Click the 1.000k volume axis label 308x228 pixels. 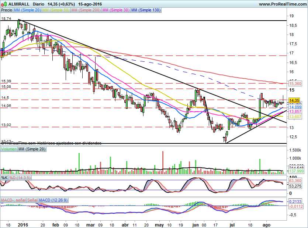(295, 158)
